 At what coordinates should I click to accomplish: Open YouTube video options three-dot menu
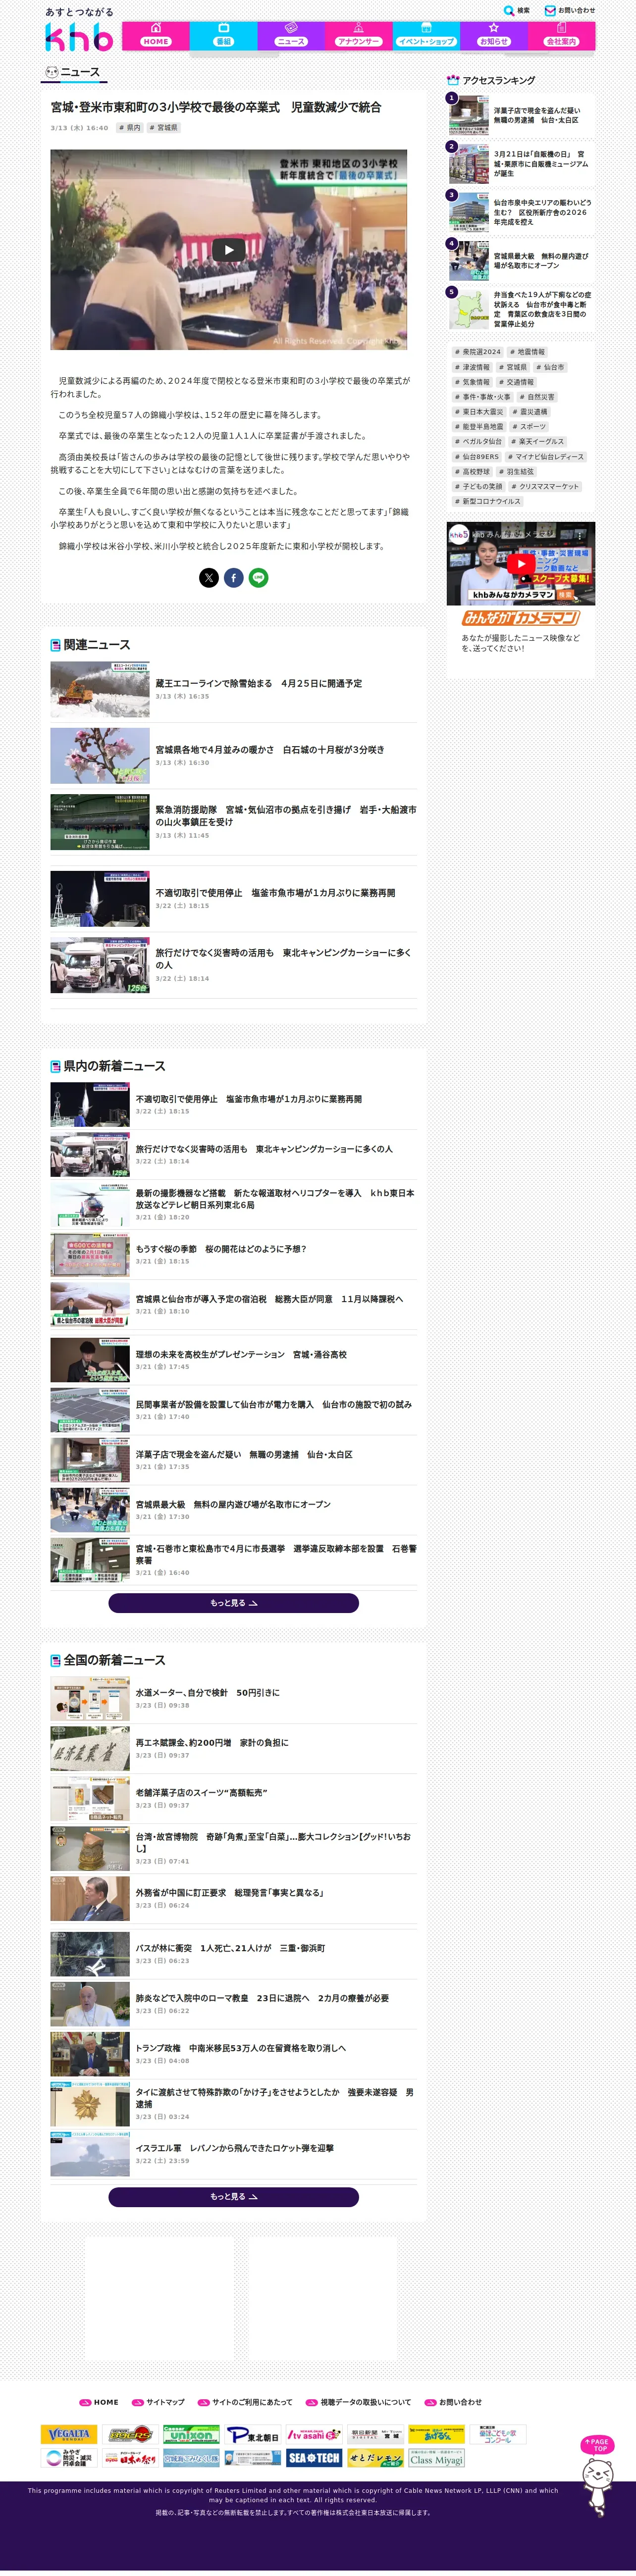(x=579, y=536)
